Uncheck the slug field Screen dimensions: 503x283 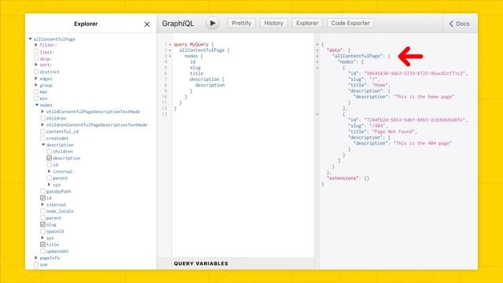42,224
